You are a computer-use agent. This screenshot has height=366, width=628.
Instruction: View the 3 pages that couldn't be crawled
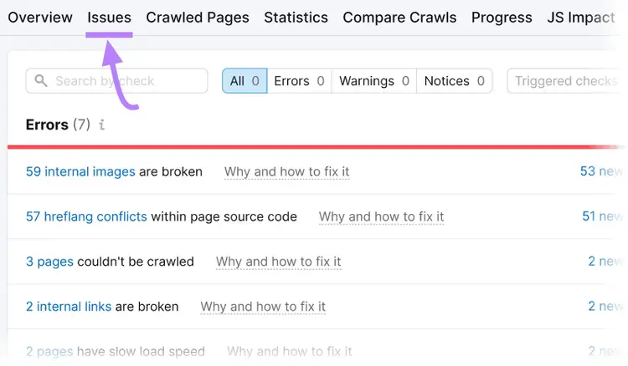tap(49, 262)
